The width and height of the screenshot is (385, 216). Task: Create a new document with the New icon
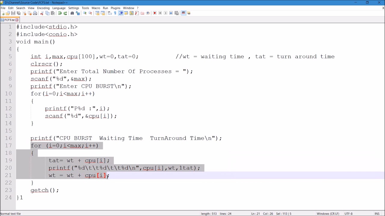click(x=3, y=13)
